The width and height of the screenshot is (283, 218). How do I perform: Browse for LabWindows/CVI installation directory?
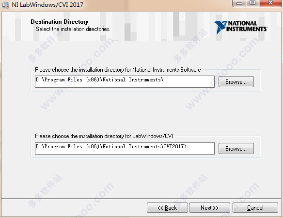pos(236,149)
